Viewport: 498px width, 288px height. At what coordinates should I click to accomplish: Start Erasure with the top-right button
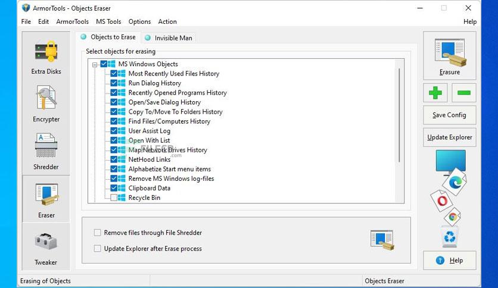point(449,56)
